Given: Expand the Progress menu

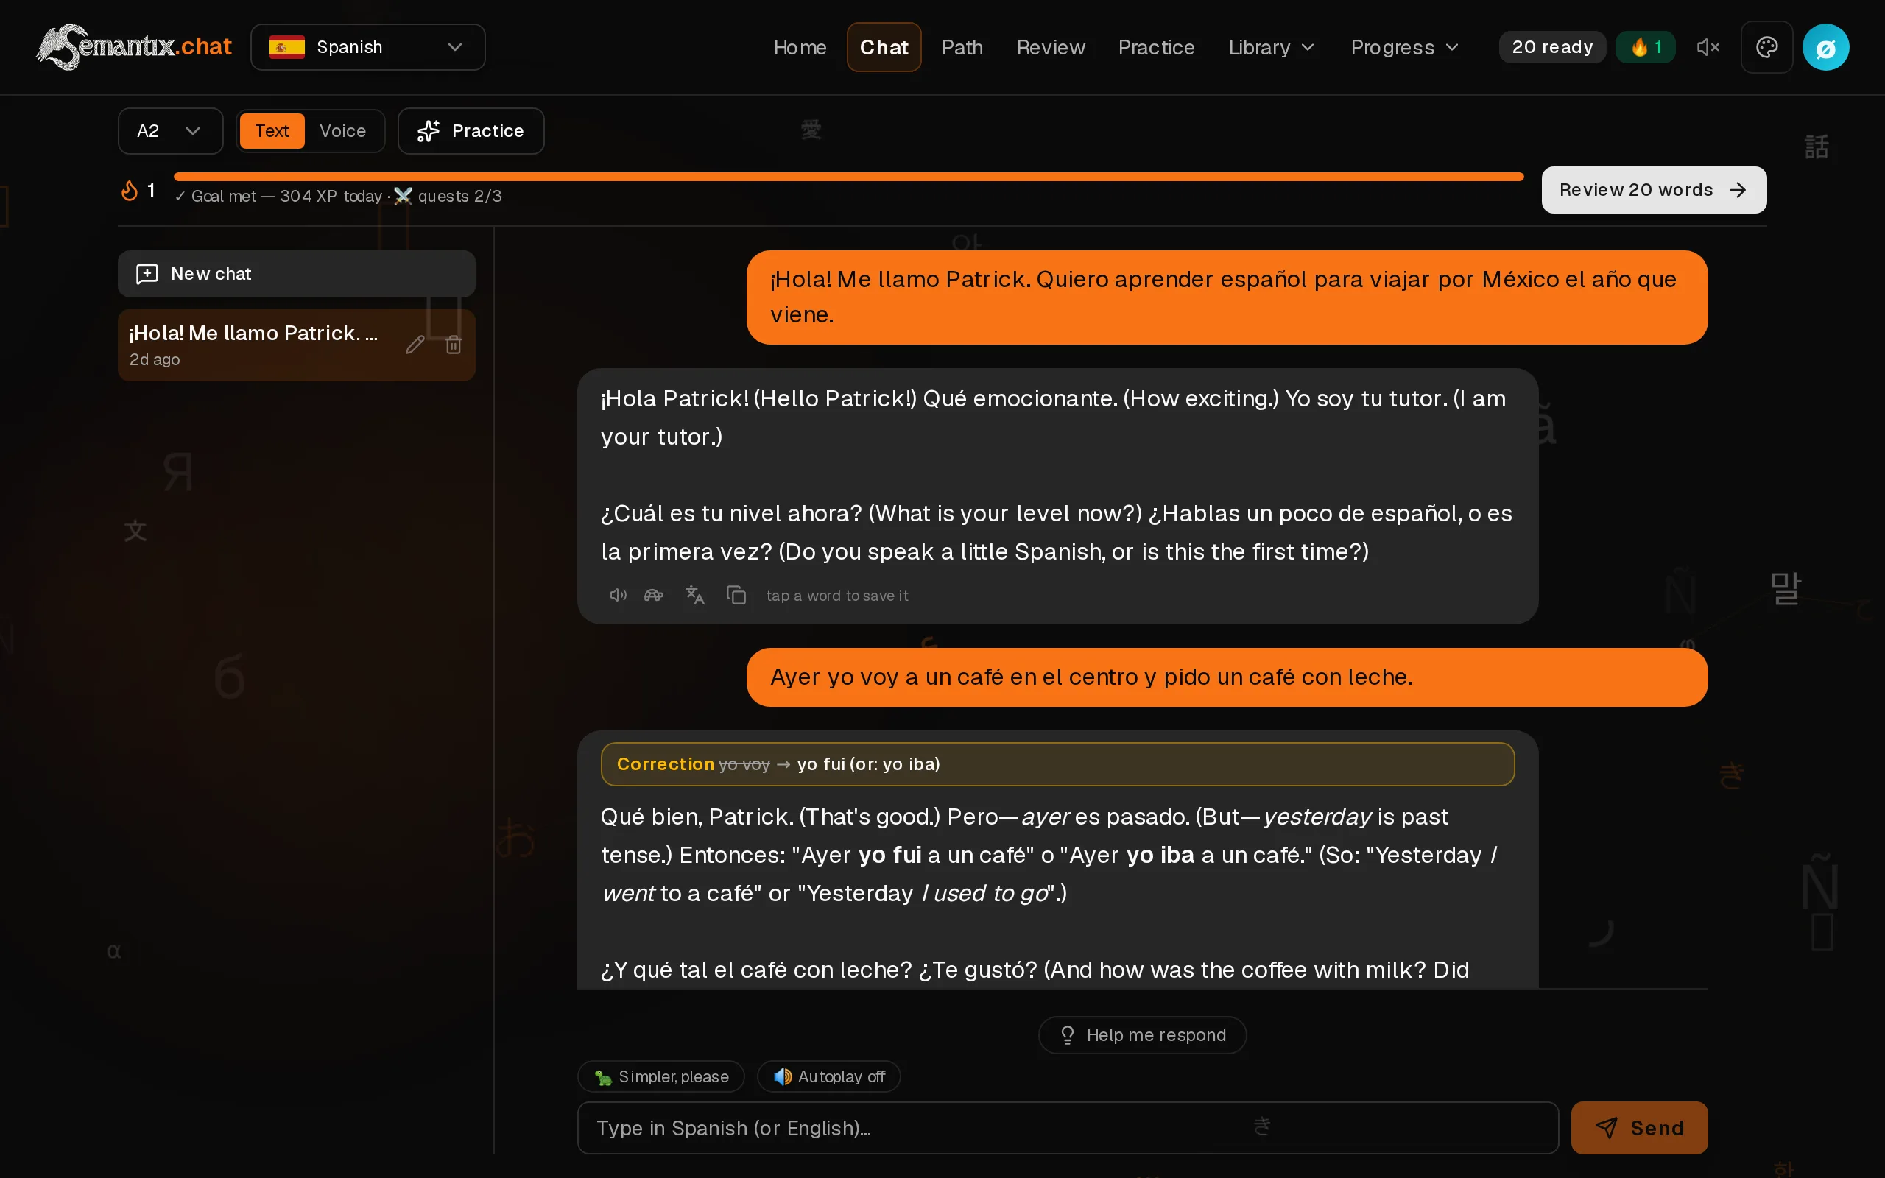Looking at the screenshot, I should (1404, 46).
